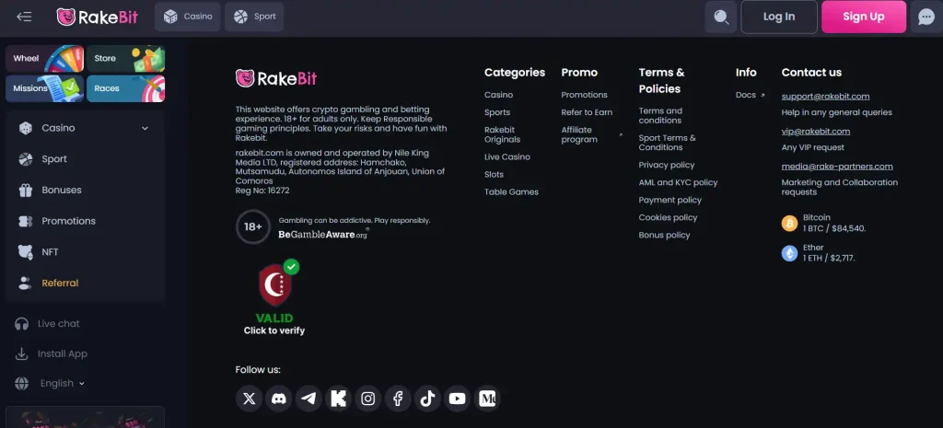Click the Log In button

point(779,17)
